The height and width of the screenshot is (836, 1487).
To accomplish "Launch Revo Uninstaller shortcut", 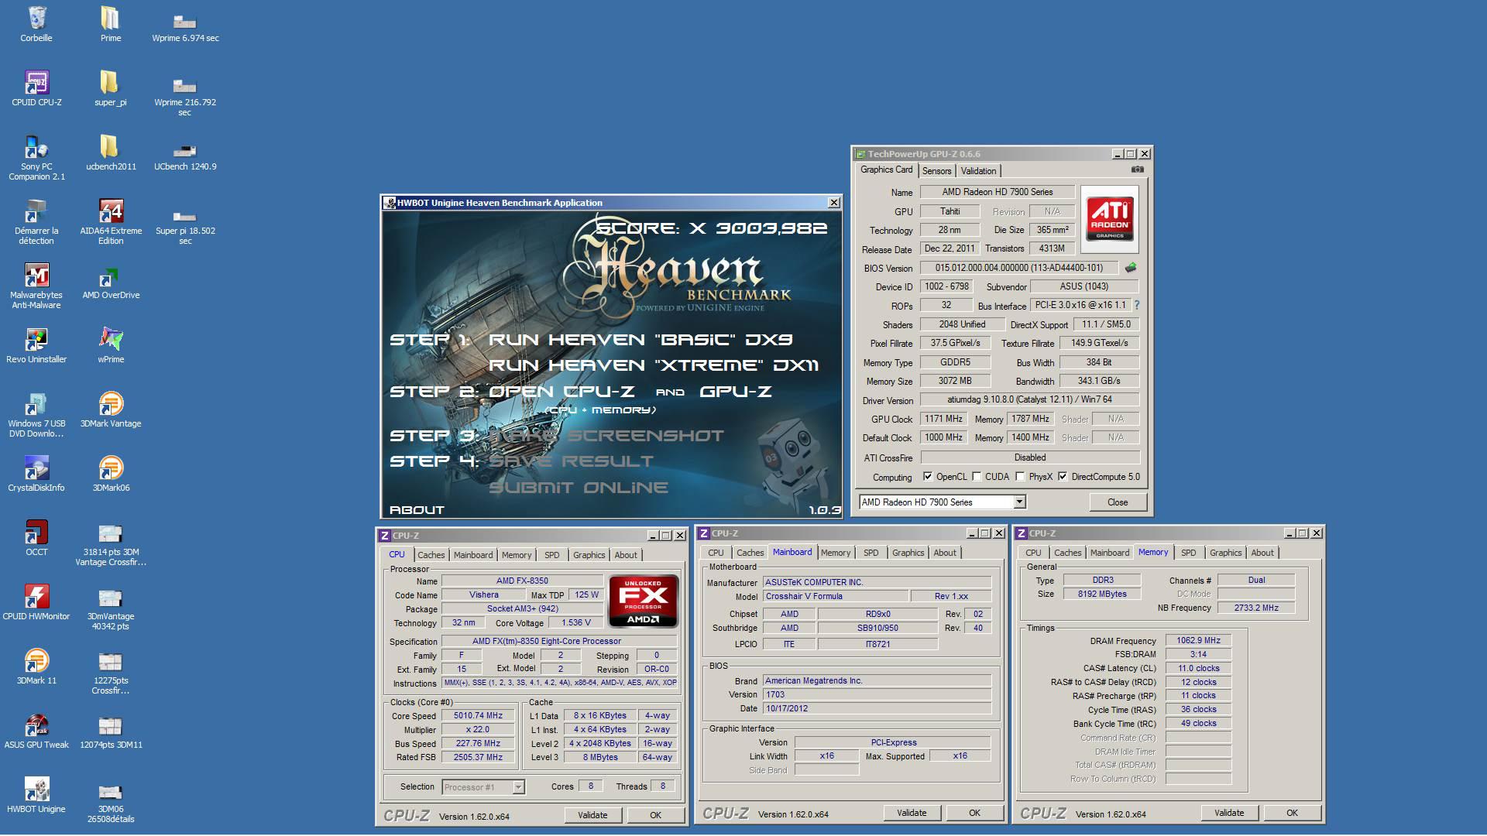I will 36,344.
